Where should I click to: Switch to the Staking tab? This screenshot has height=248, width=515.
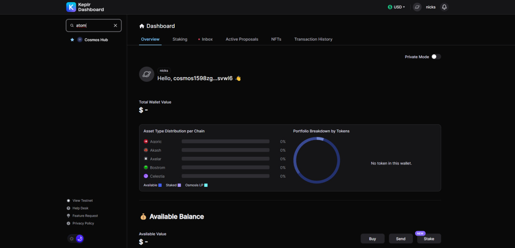pos(180,39)
